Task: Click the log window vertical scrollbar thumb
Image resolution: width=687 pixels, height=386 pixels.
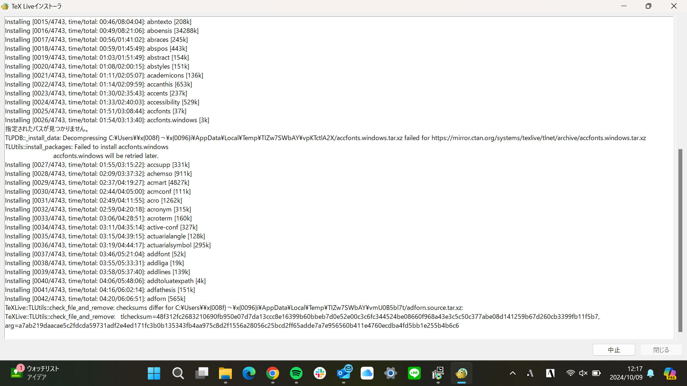Action: pos(680,241)
